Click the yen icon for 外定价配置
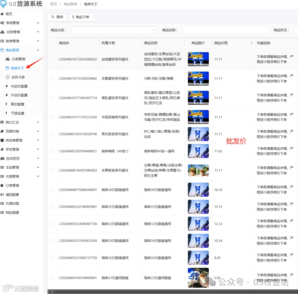 pyautogui.click(x=7, y=95)
